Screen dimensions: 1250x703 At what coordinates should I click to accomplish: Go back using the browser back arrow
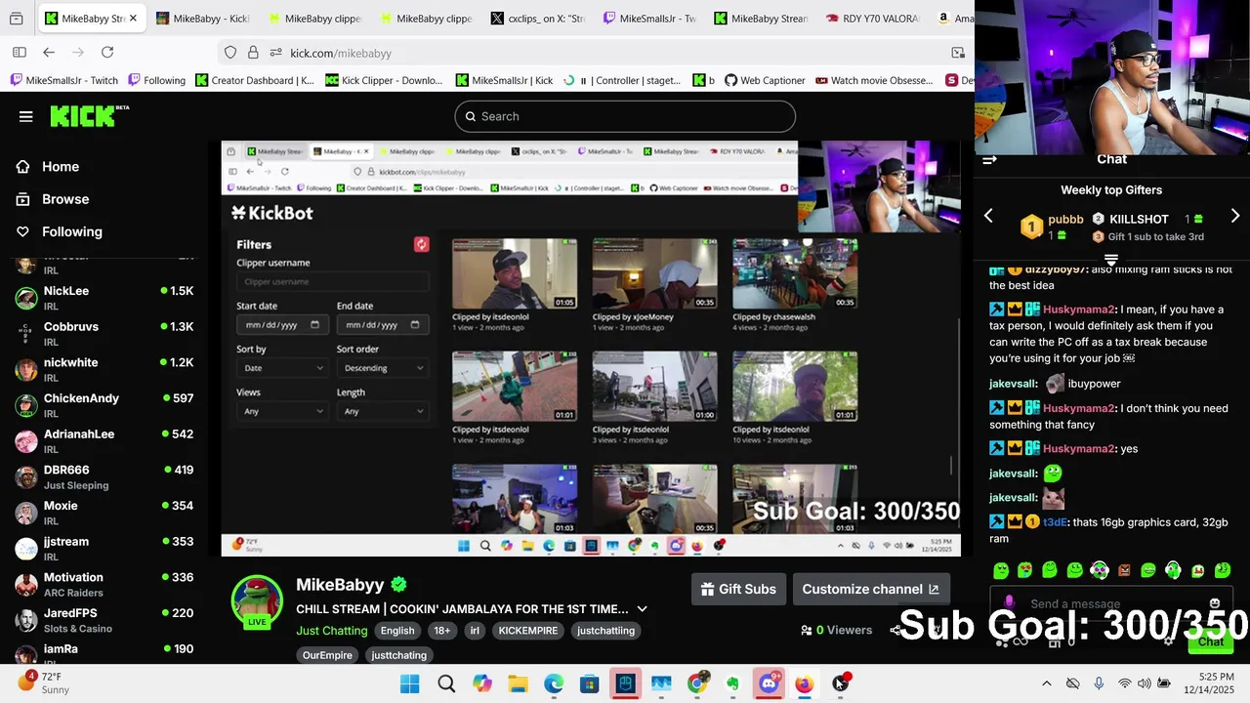[x=49, y=53]
